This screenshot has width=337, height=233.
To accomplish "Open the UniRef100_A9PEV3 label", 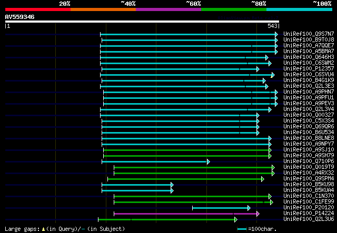I will 309,104.
